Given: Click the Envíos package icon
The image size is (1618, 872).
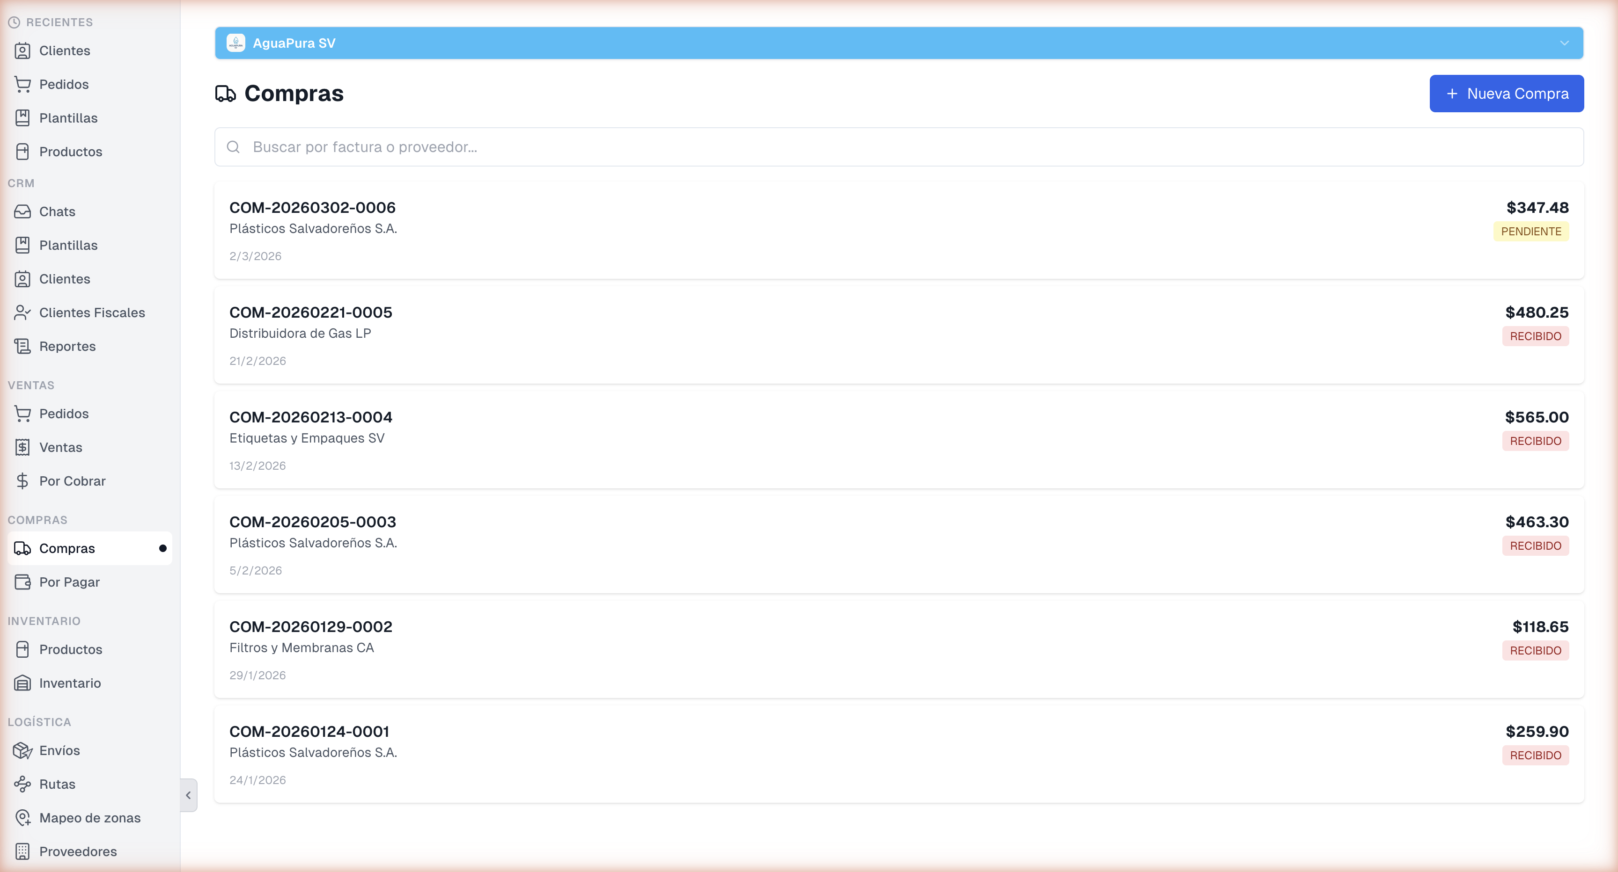Looking at the screenshot, I should (22, 750).
